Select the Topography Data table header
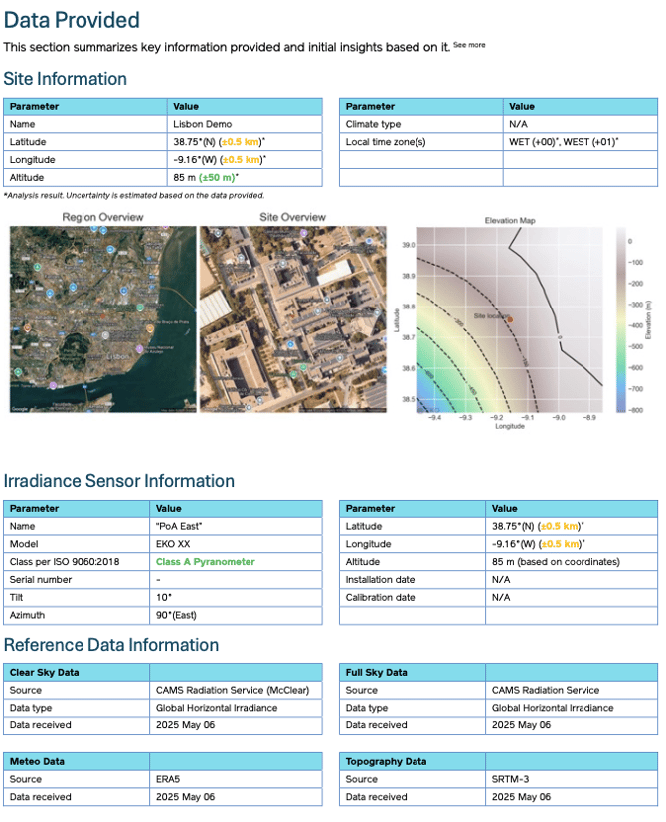The image size is (666, 822). (386, 761)
